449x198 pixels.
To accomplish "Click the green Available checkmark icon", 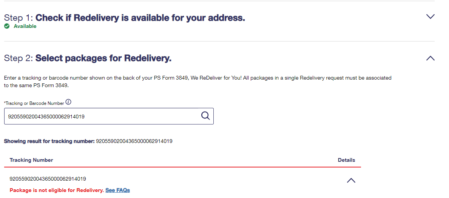I will [x=6, y=26].
